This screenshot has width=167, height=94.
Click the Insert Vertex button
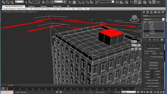click(x=153, y=68)
